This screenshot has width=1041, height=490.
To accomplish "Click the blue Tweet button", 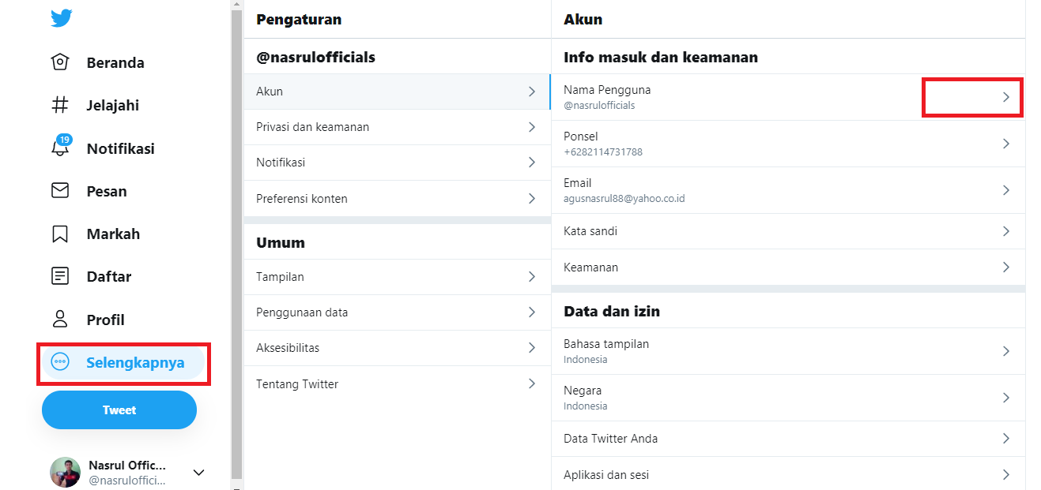I will point(119,410).
